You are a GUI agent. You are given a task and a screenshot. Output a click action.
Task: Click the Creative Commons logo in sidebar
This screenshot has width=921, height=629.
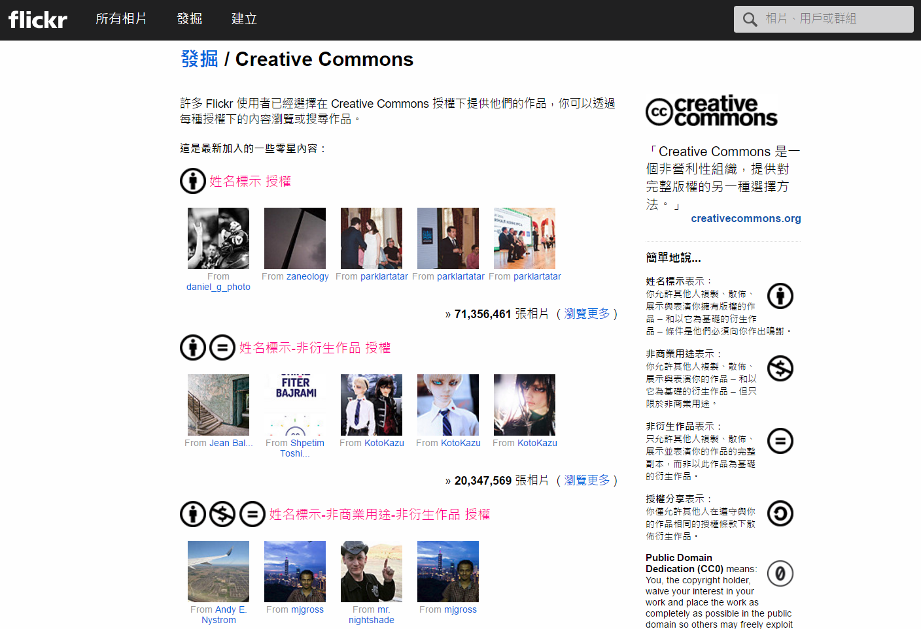click(x=712, y=111)
